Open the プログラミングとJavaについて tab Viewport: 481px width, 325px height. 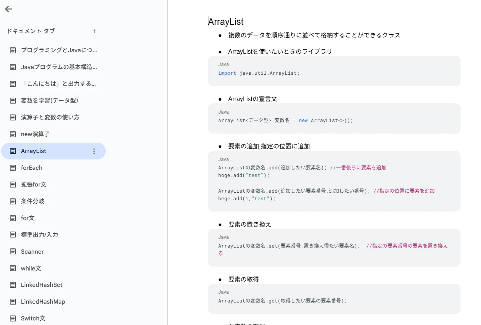53,50
